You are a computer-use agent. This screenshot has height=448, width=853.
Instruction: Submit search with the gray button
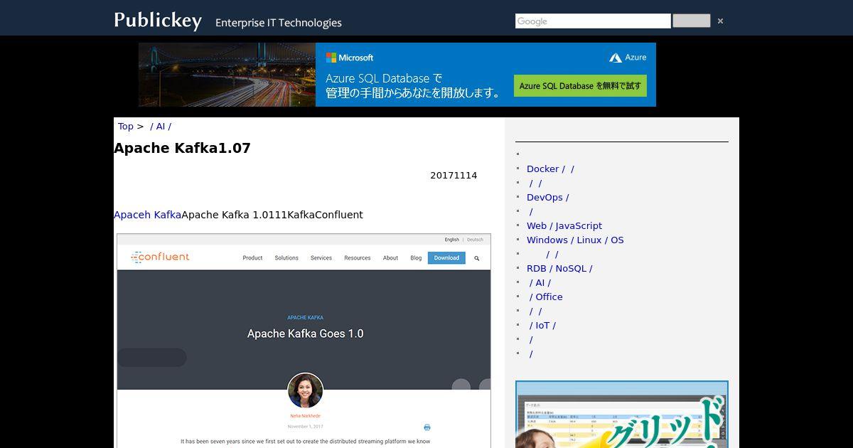pos(691,21)
